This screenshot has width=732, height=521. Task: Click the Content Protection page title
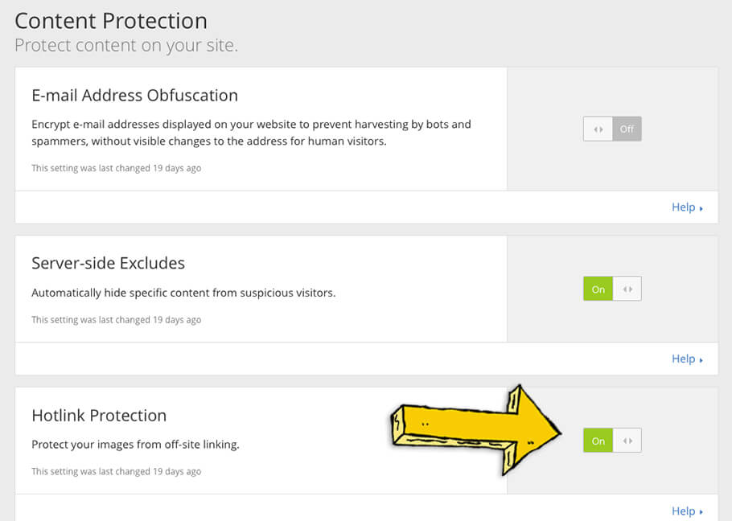[x=111, y=20]
